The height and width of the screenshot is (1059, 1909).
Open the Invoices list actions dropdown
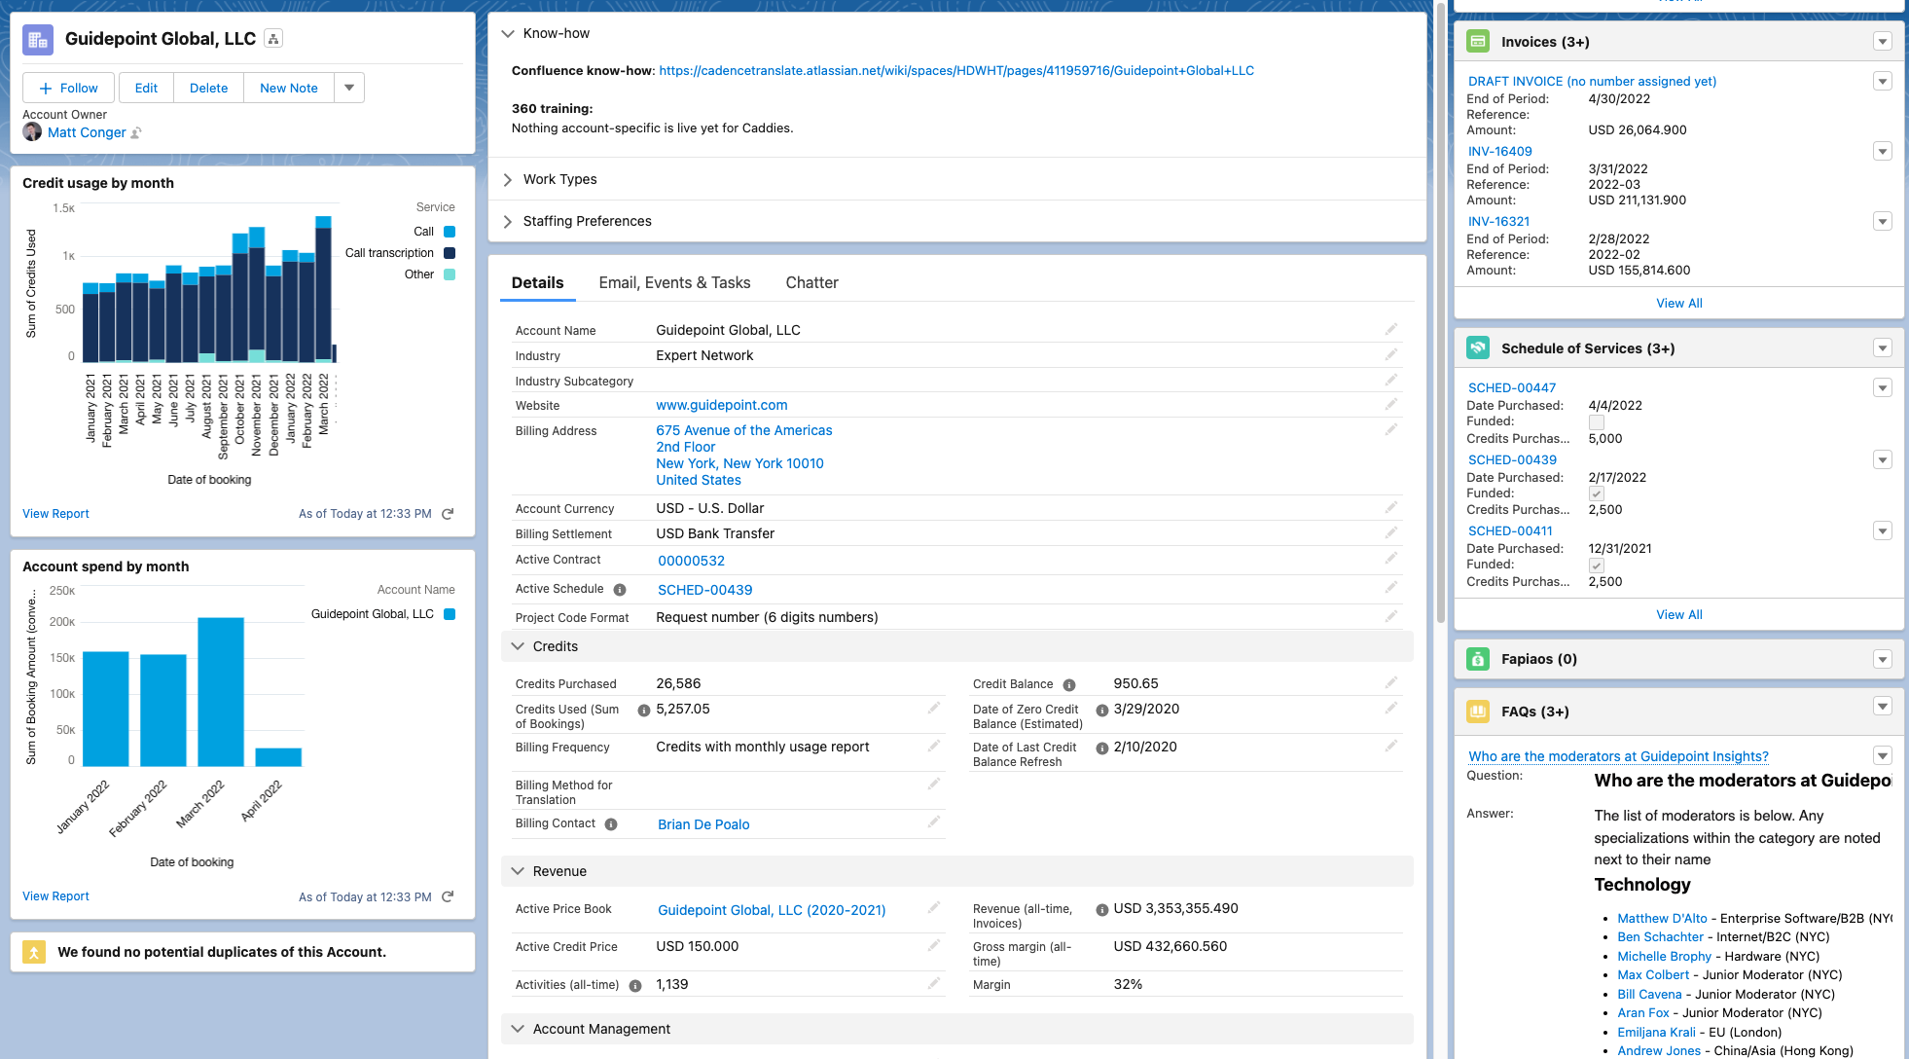pos(1883,42)
